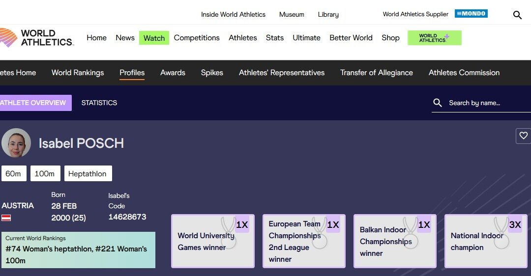Viewport: 531px width, 276px height.
Task: Select the 60m event tag
Action: pyautogui.click(x=13, y=173)
